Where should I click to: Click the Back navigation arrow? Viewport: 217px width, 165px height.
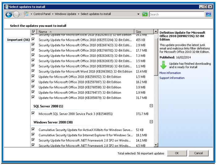(x=9, y=14)
